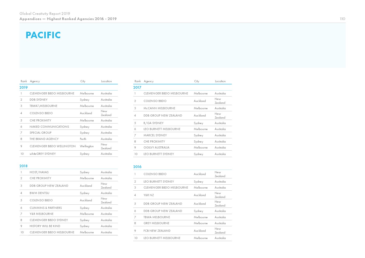This screenshot has height=258, width=365.
Task: Select the R/GA SYDNEY entry
Action: [153, 123]
